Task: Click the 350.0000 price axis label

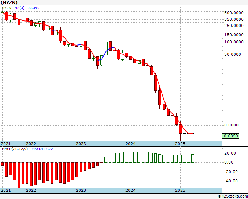Action: pyautogui.click(x=234, y=19)
